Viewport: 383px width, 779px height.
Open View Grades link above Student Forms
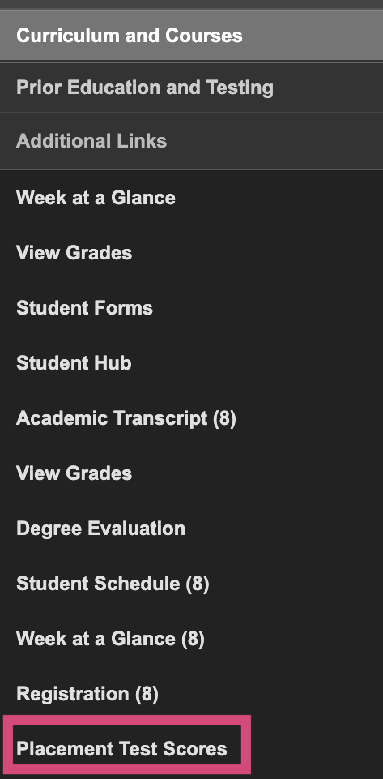click(x=74, y=253)
